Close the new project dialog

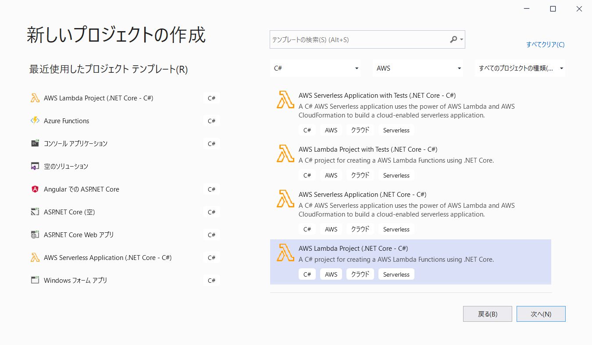(x=579, y=9)
